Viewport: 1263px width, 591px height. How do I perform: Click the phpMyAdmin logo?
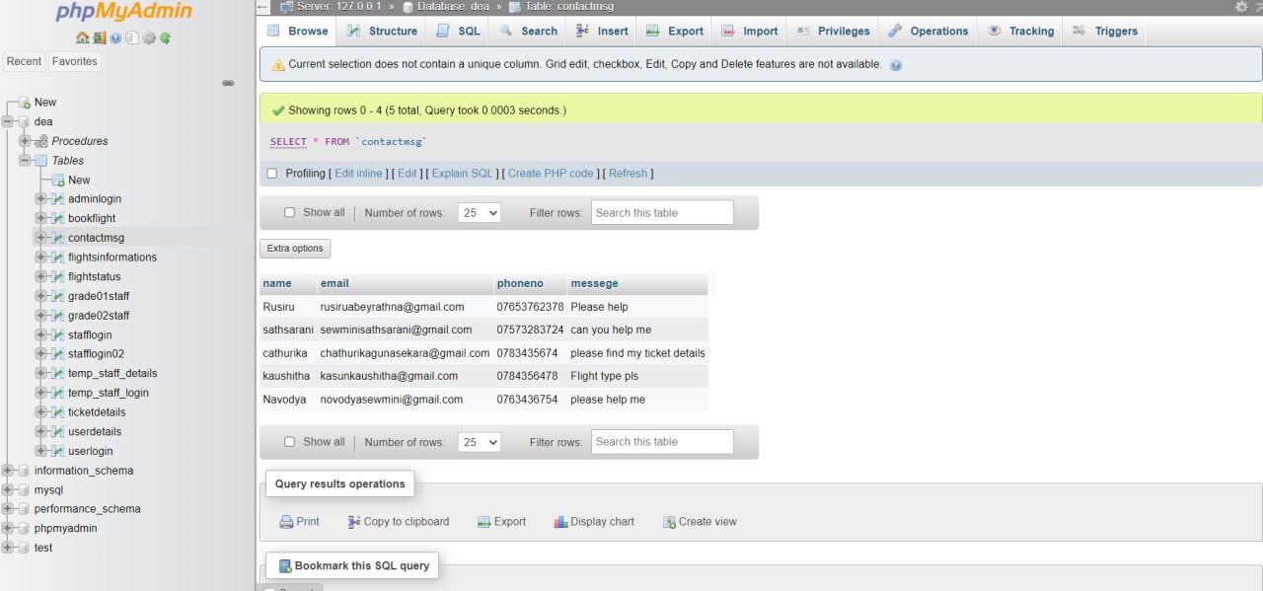(x=123, y=13)
